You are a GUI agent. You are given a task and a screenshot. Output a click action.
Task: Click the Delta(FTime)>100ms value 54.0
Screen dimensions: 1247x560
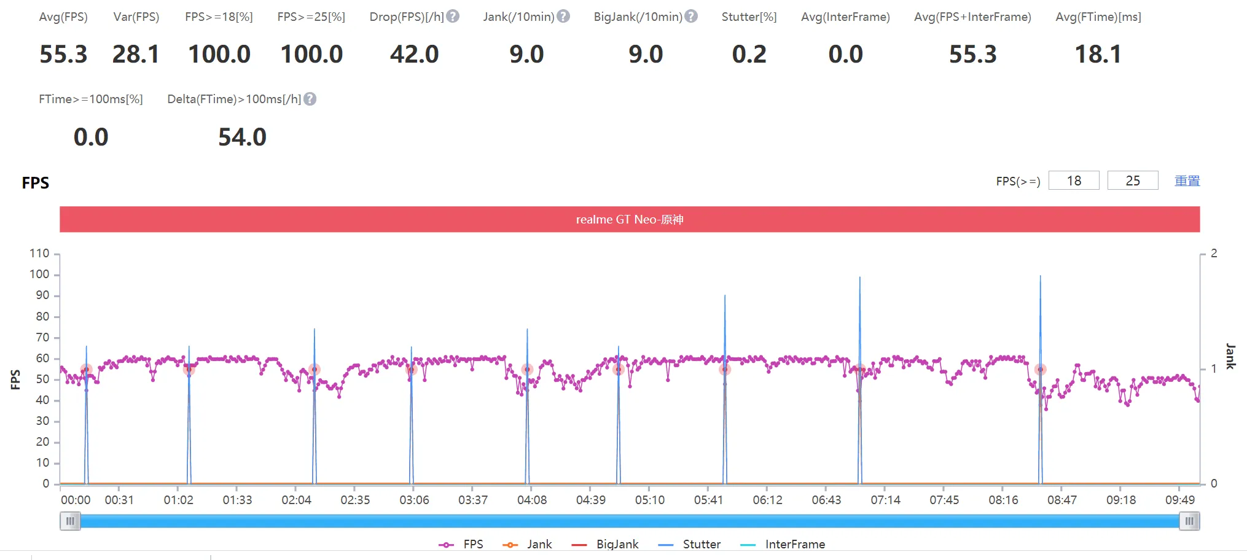point(243,137)
